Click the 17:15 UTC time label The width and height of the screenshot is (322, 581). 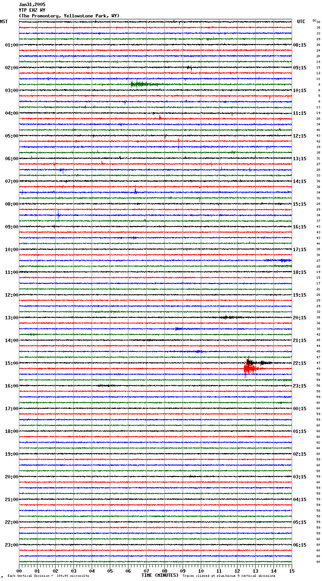tap(300, 250)
